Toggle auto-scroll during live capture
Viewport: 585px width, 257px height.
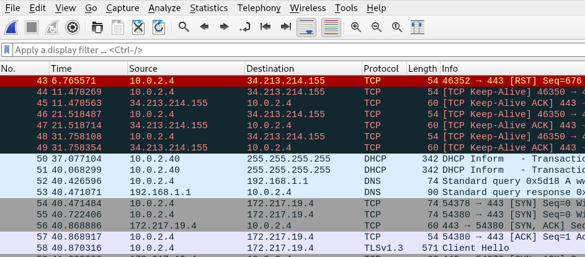308,27
